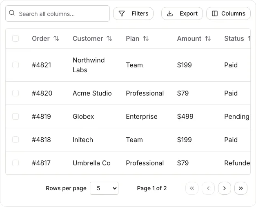Select the checkbox for order #4820
This screenshot has height=207, width=256.
pyautogui.click(x=16, y=93)
